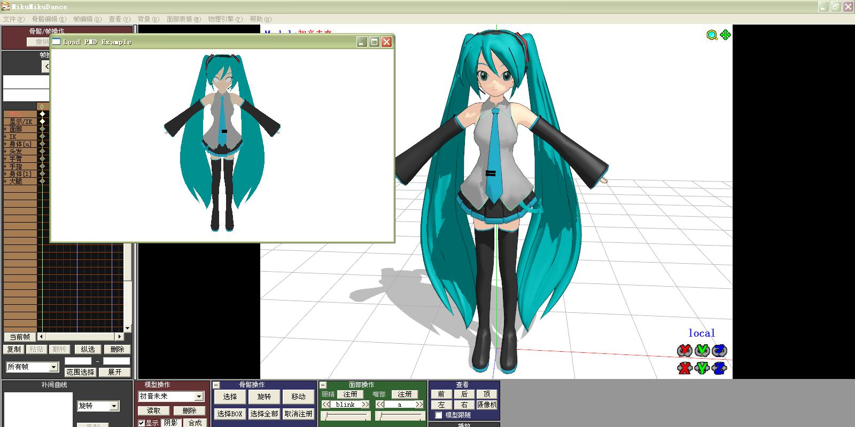Toggle the 模型跟随 model follow checkbox

(x=439, y=415)
